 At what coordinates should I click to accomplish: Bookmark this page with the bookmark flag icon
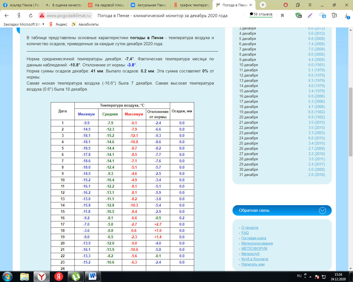coord(282,16)
